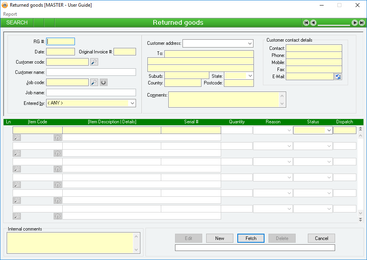Click the add new job plus icon
The image size is (367, 260).
click(x=103, y=82)
